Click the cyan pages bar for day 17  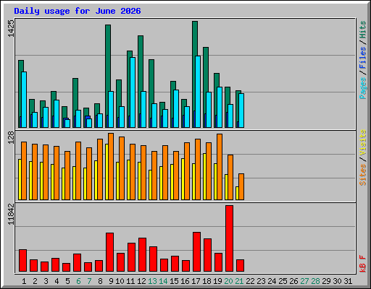(x=198, y=92)
